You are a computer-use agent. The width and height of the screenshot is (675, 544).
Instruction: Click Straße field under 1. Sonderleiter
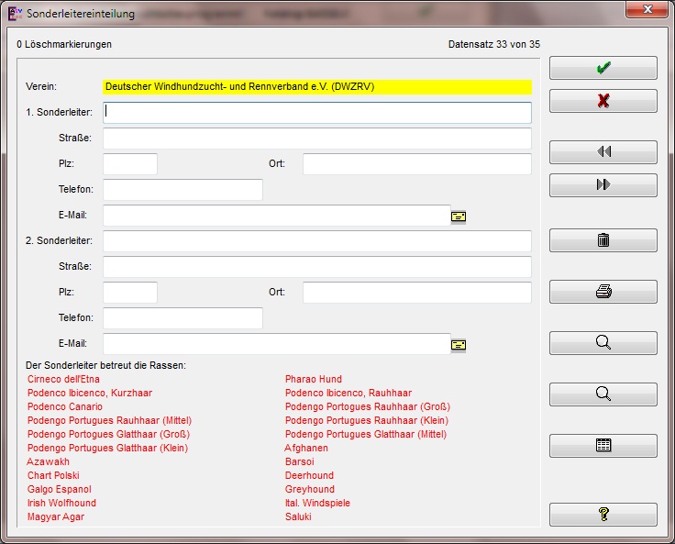pos(317,139)
